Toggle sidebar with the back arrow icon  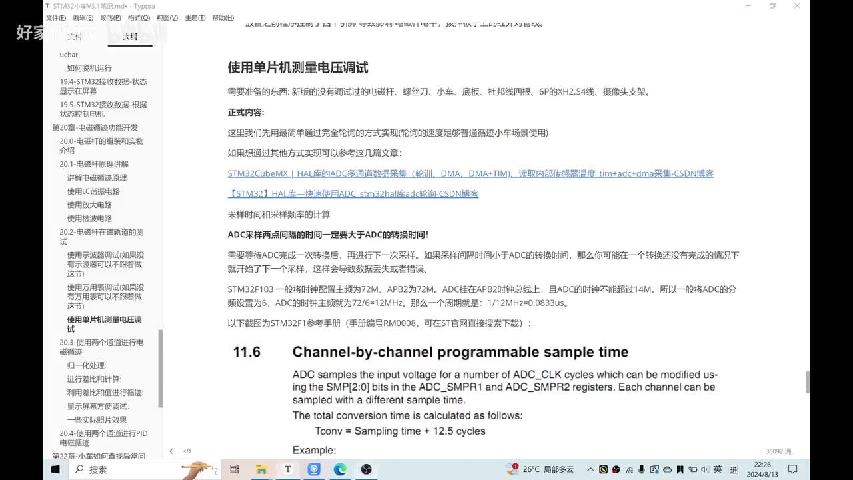[171, 451]
